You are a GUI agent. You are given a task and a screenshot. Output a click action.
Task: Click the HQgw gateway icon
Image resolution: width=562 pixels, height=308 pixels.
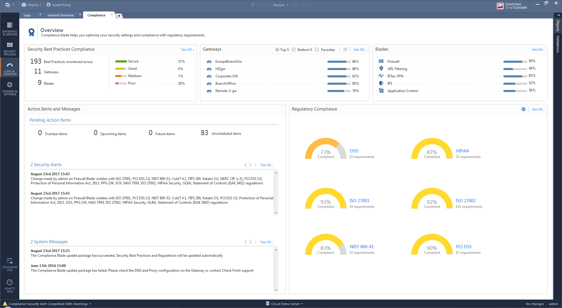coord(209,69)
